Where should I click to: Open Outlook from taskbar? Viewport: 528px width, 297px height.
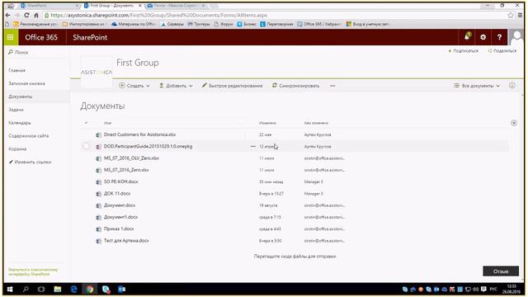point(121,290)
